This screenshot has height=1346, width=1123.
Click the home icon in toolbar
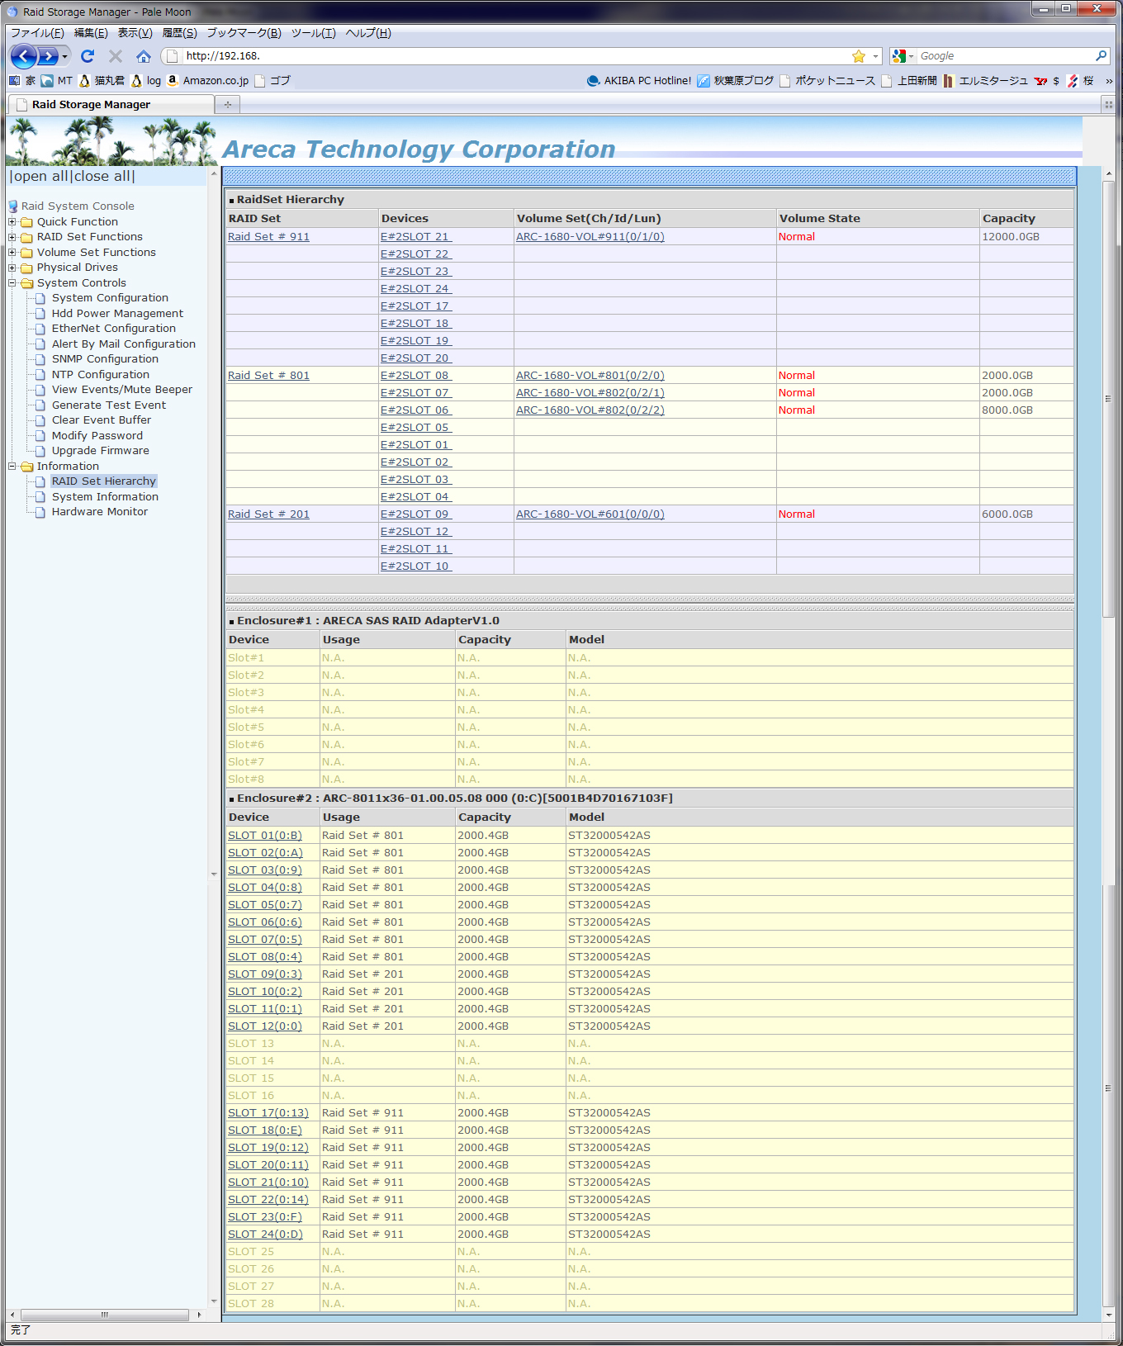pyautogui.click(x=144, y=56)
